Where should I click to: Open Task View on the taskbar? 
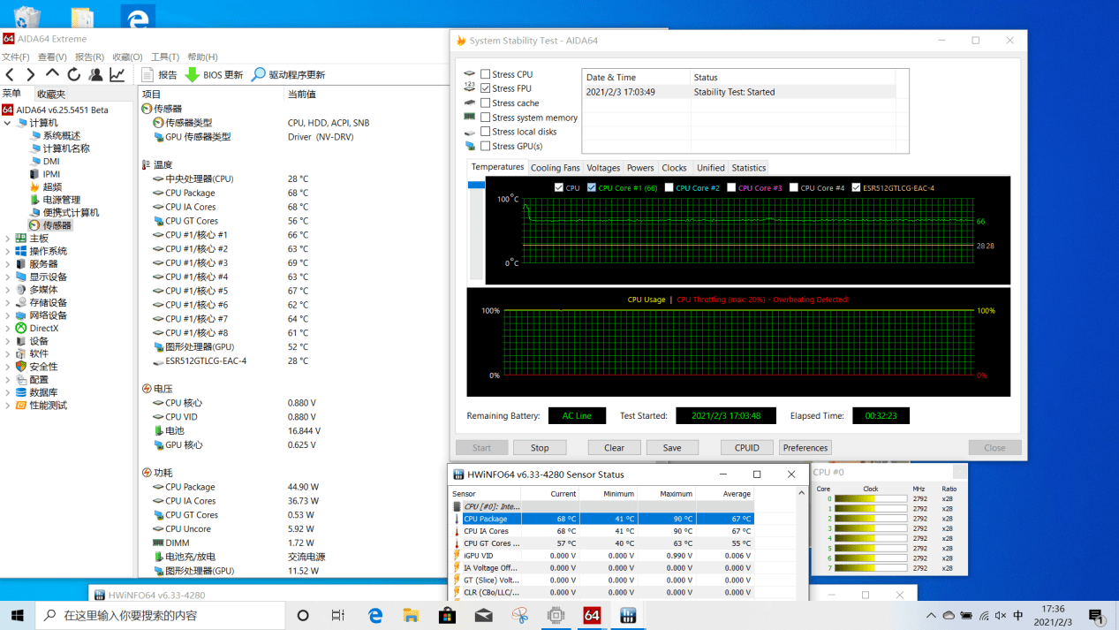pyautogui.click(x=338, y=615)
